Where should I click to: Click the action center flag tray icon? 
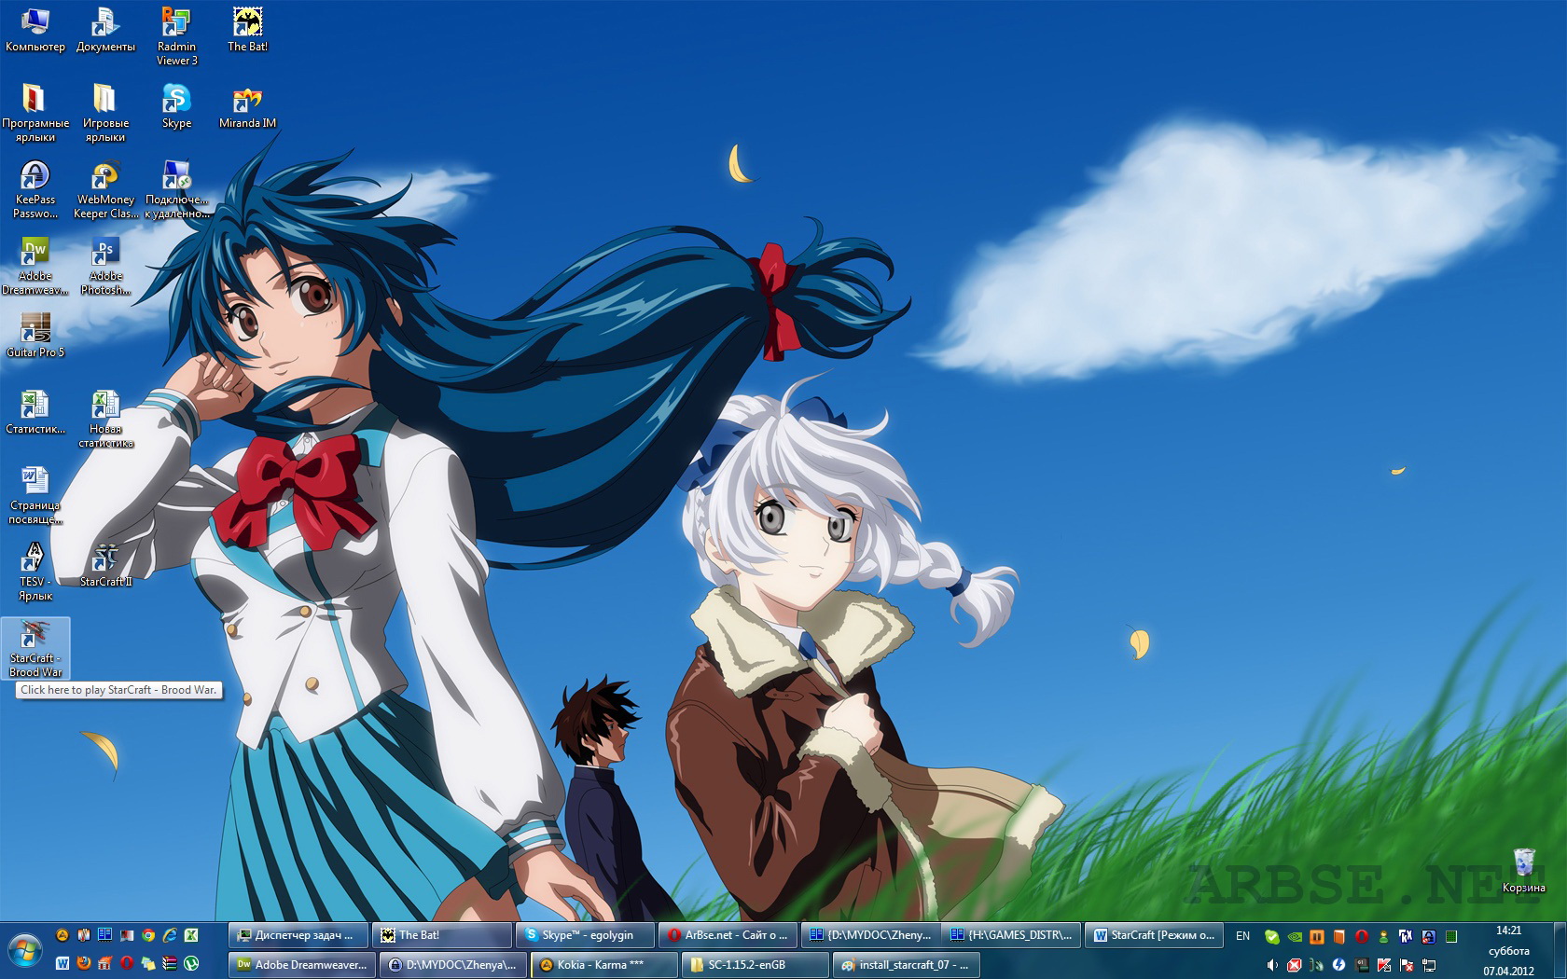coord(1407,965)
